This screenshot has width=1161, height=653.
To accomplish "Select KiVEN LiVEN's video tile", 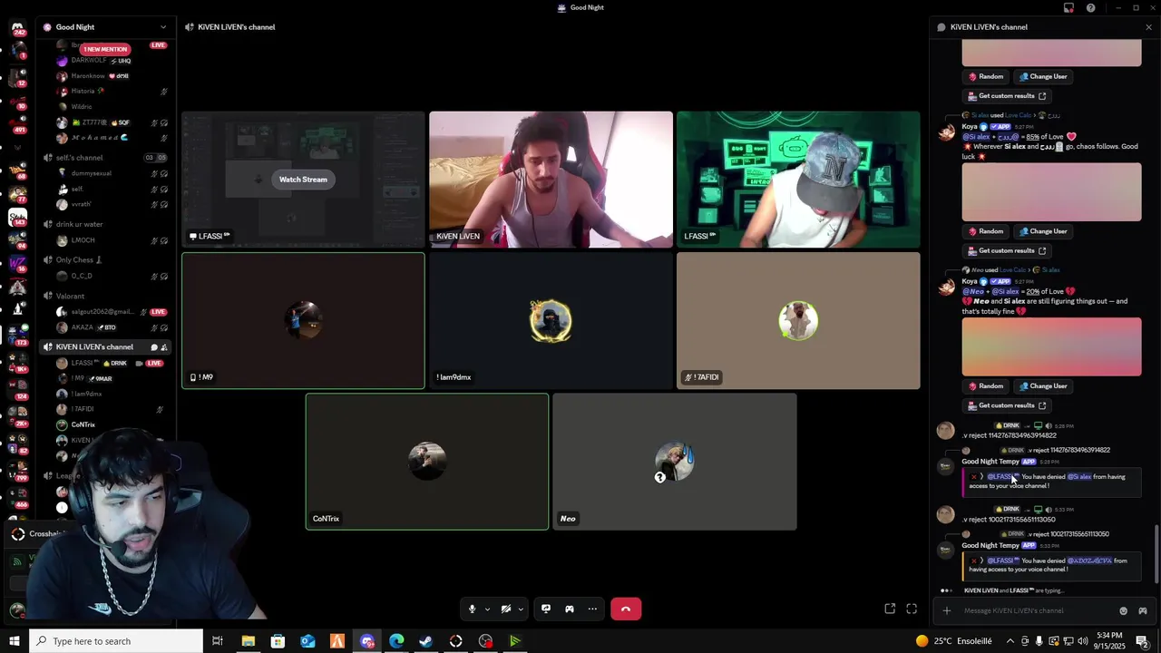I will [x=551, y=180].
